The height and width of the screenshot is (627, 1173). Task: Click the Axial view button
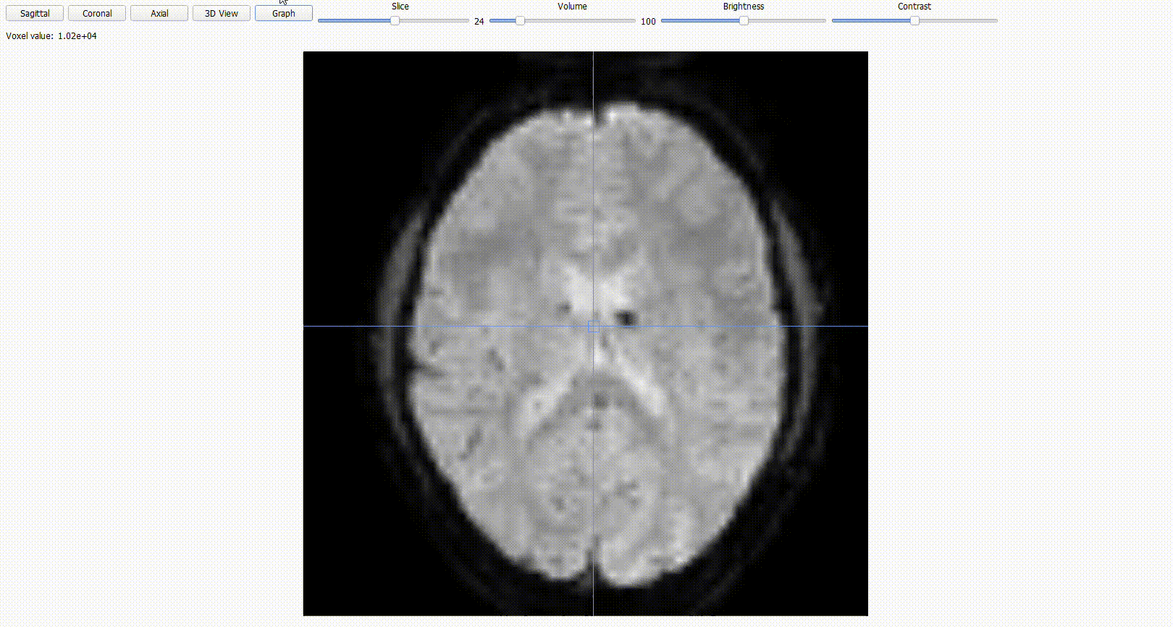coord(159,14)
